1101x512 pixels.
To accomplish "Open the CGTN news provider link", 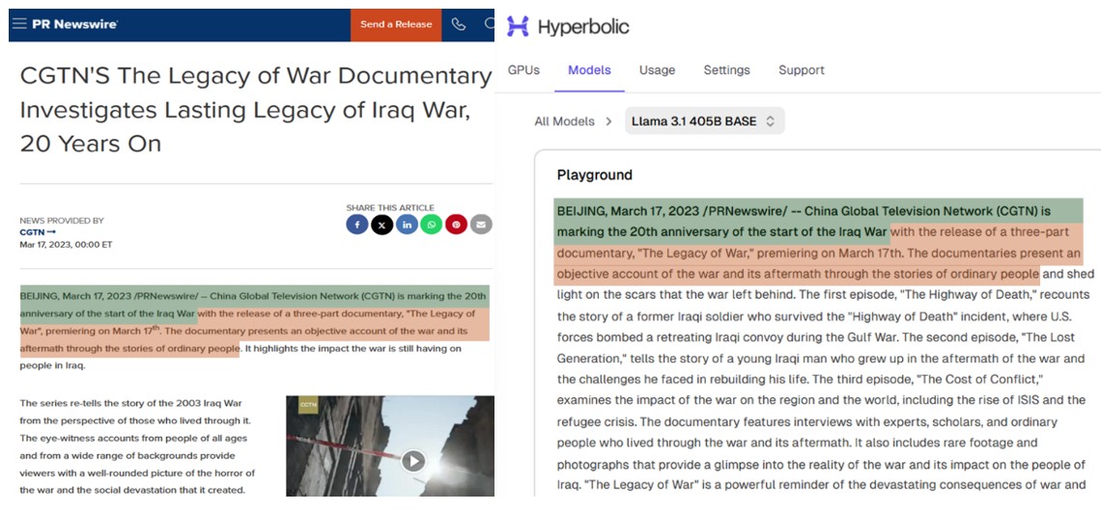I will [x=38, y=232].
